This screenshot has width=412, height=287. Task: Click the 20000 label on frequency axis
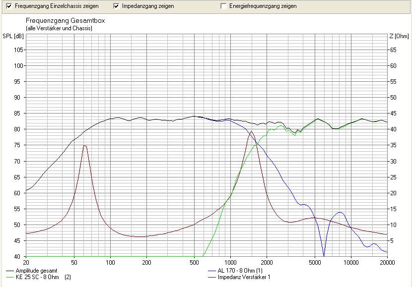click(x=387, y=263)
